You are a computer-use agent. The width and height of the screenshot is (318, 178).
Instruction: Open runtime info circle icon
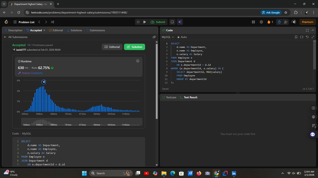pyautogui.click(x=138, y=61)
